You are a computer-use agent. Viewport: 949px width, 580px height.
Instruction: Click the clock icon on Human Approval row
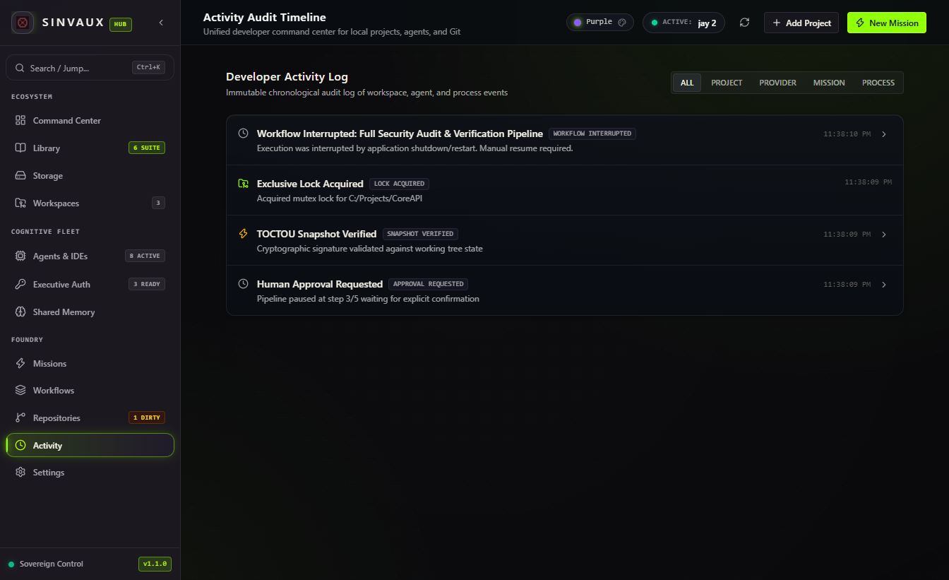244,284
